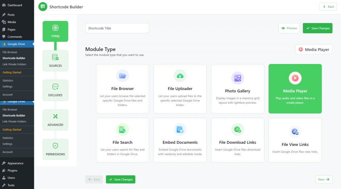
Task: Go to the SOURCES step tab
Action: click(x=56, y=61)
